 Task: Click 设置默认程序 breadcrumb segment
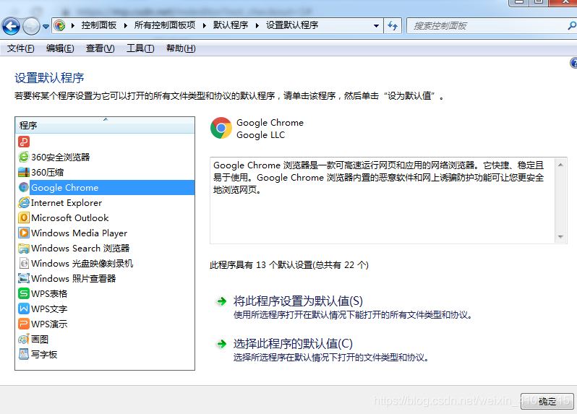tap(292, 25)
